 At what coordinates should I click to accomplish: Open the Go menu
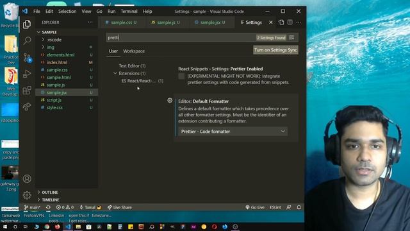click(x=99, y=12)
